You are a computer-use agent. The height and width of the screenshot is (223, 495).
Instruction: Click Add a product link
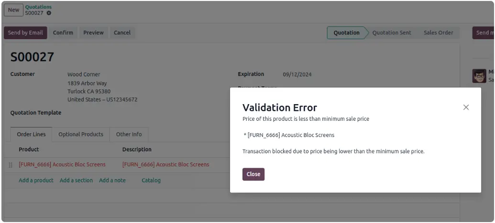36,181
